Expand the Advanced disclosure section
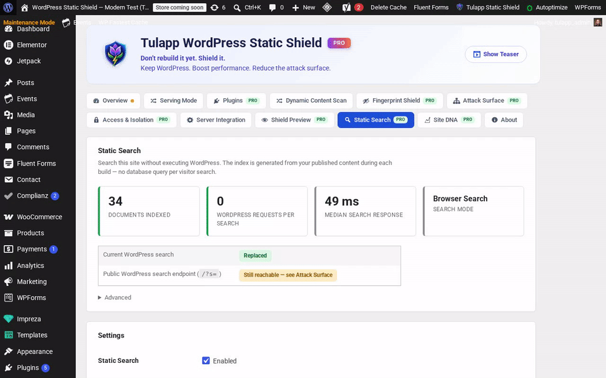 click(x=114, y=297)
